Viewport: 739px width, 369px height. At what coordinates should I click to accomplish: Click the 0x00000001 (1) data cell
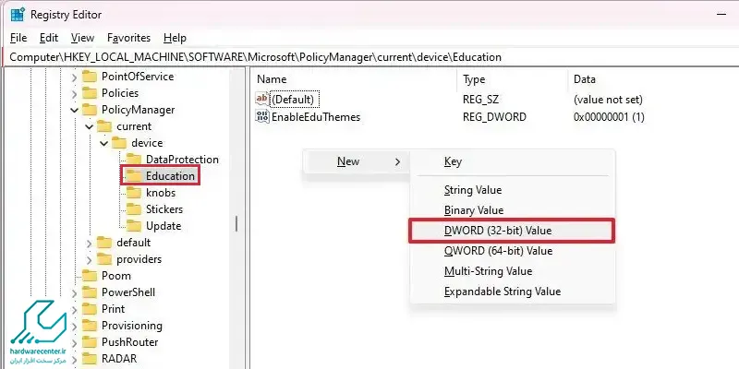(609, 117)
